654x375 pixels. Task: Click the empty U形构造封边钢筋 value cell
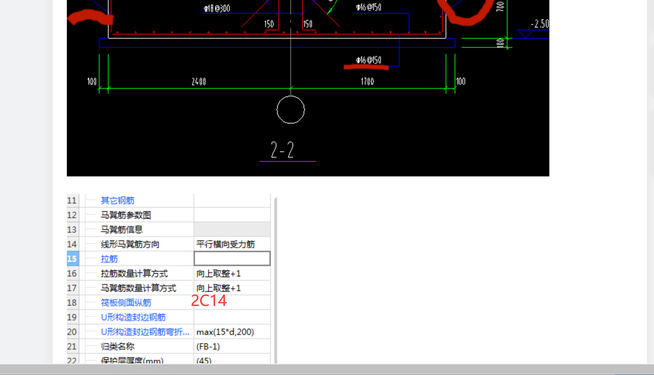pos(232,317)
